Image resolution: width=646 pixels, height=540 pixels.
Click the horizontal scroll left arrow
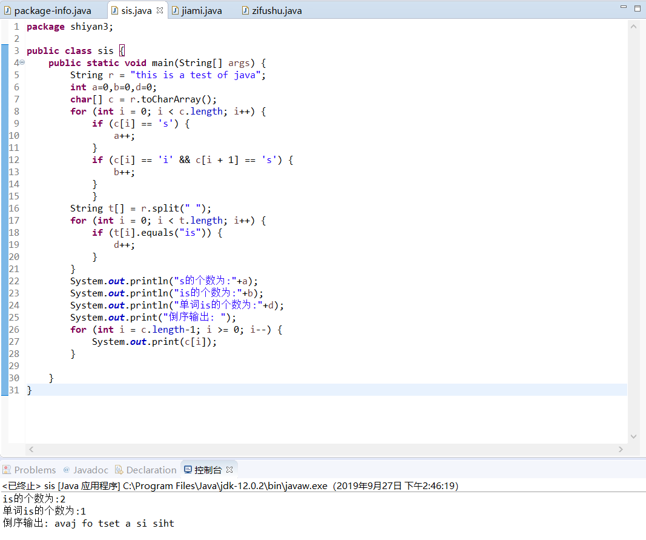(31, 449)
